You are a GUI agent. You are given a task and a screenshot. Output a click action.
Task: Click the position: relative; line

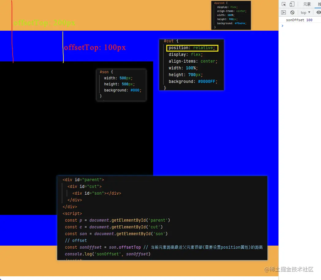tap(192, 48)
